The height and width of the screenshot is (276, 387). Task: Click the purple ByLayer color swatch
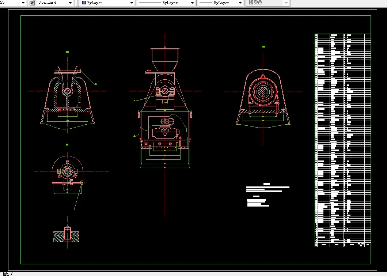click(84, 3)
